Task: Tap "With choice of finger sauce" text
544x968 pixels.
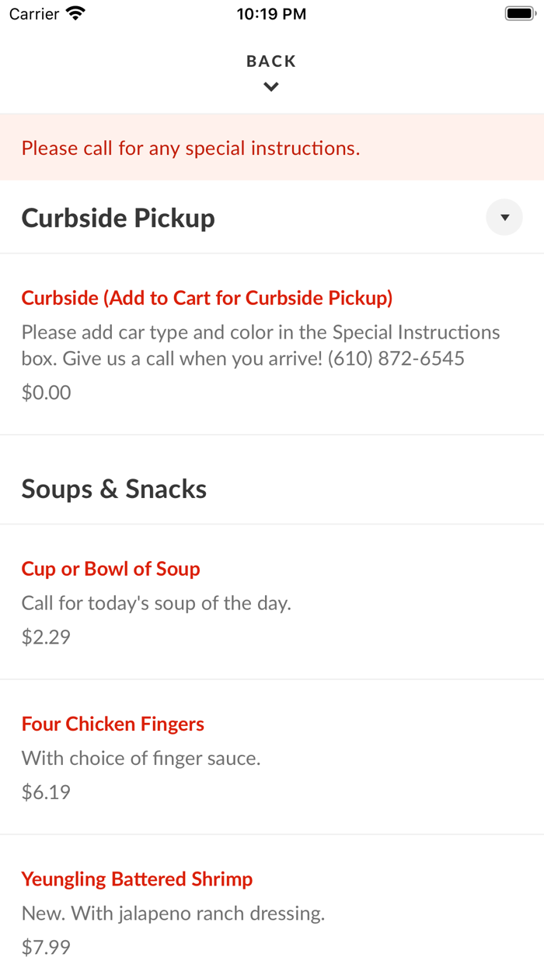Action: (x=141, y=758)
